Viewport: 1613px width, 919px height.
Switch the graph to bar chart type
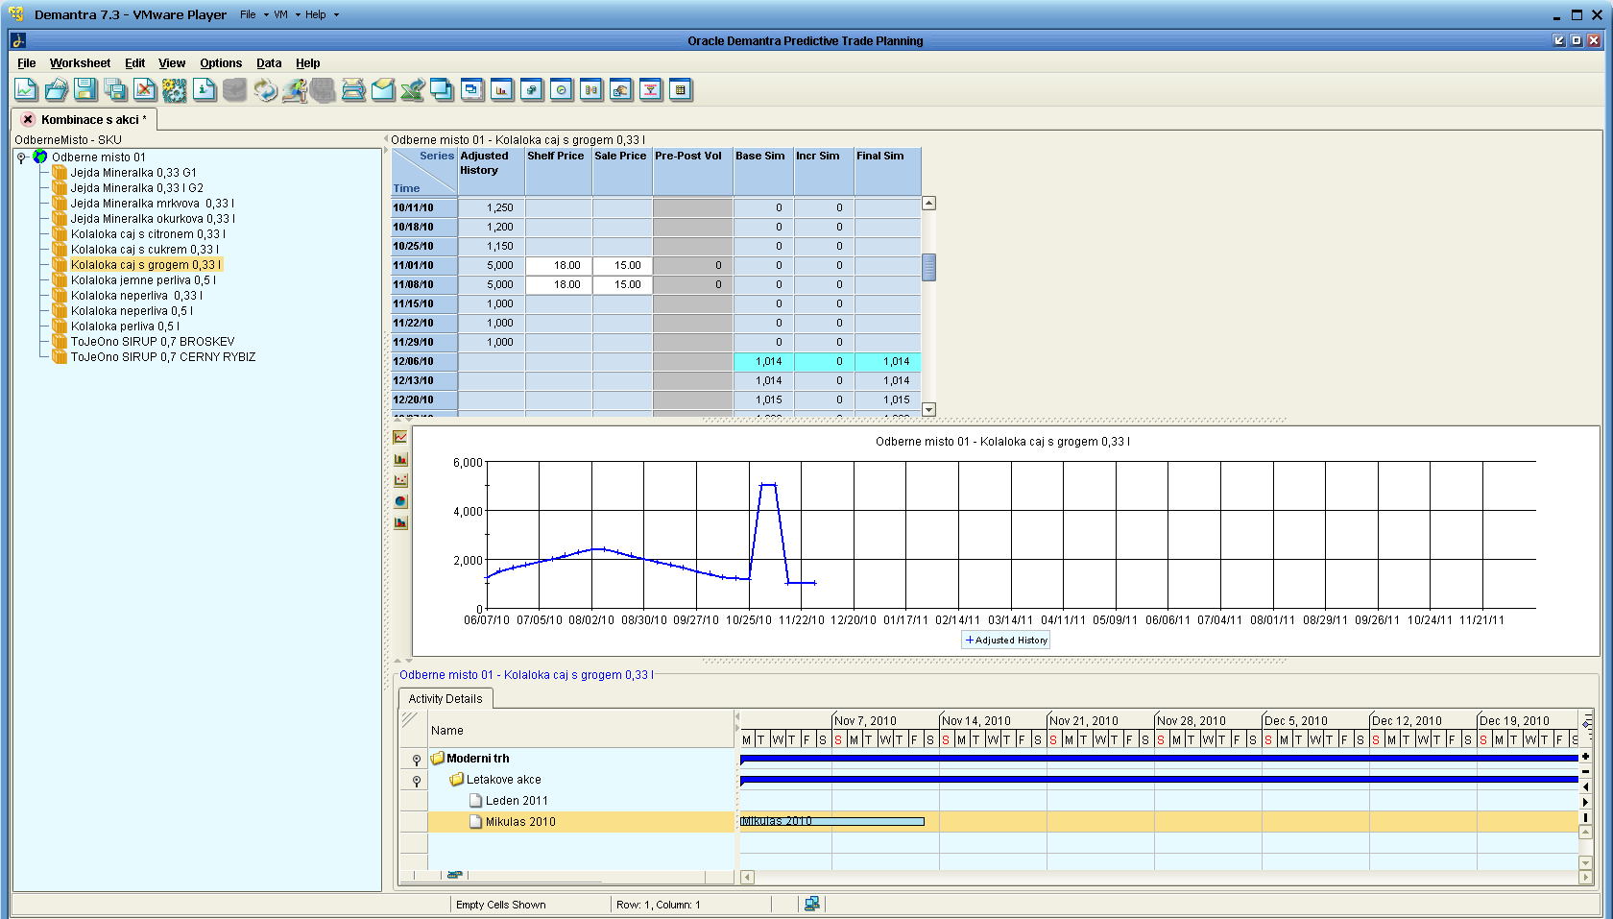click(400, 459)
